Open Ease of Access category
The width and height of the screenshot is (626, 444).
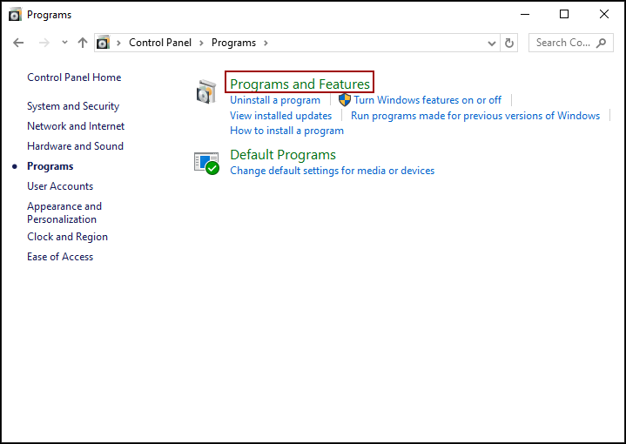point(60,257)
